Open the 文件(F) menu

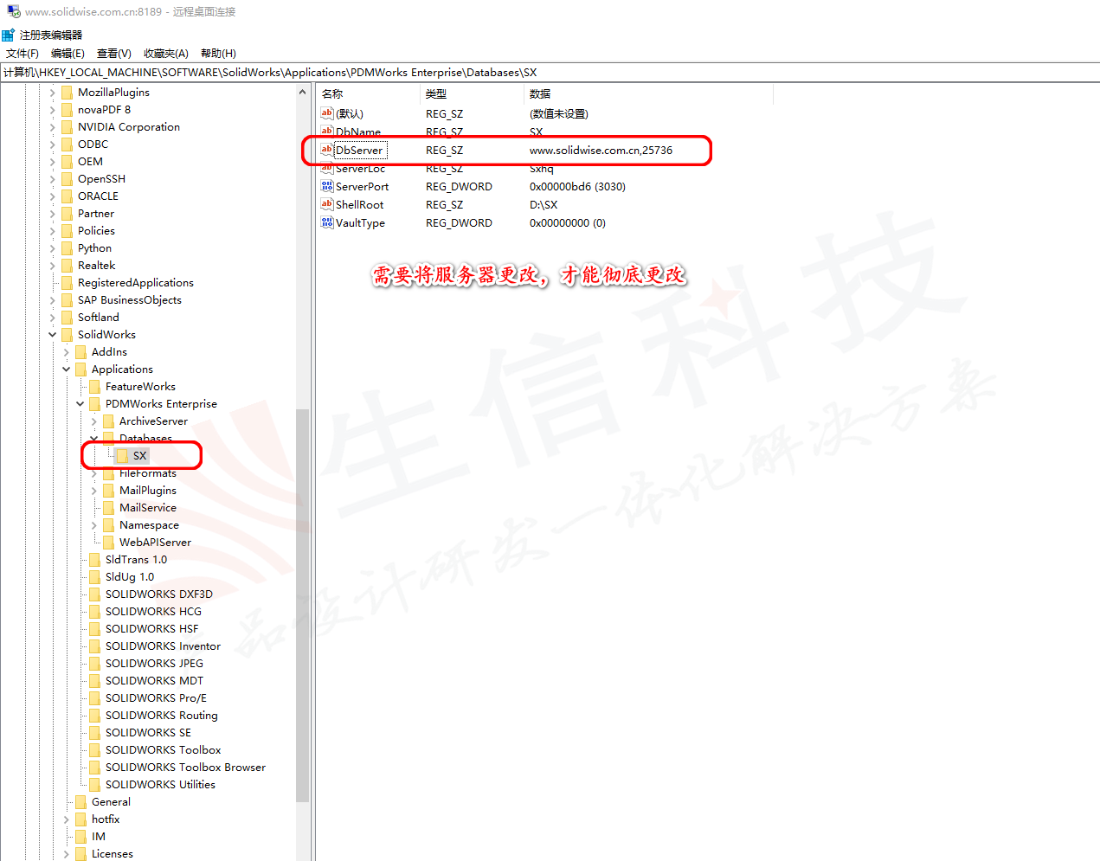22,54
